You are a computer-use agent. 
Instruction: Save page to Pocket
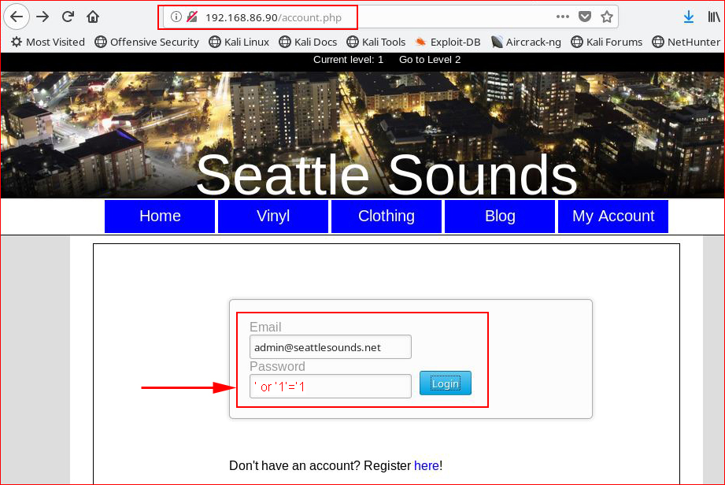(x=585, y=17)
